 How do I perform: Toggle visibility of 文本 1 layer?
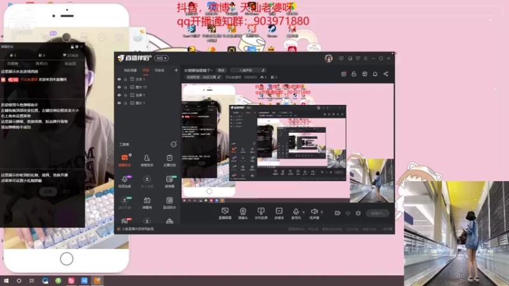[119, 79]
